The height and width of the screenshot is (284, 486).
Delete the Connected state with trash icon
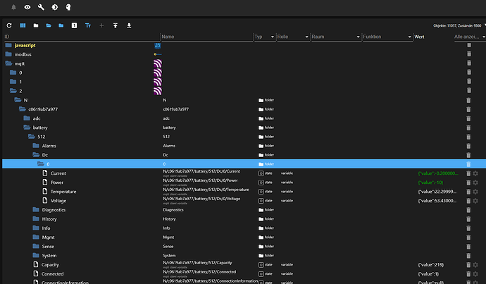click(x=468, y=273)
